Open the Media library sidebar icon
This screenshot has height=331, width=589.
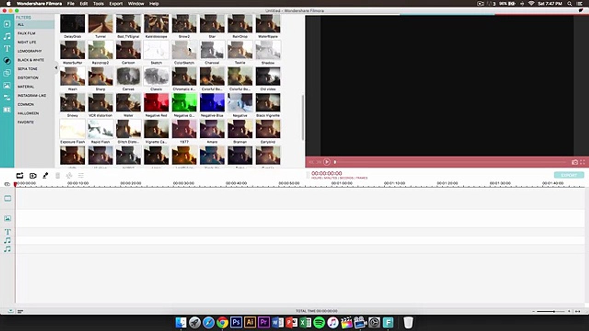(x=7, y=24)
